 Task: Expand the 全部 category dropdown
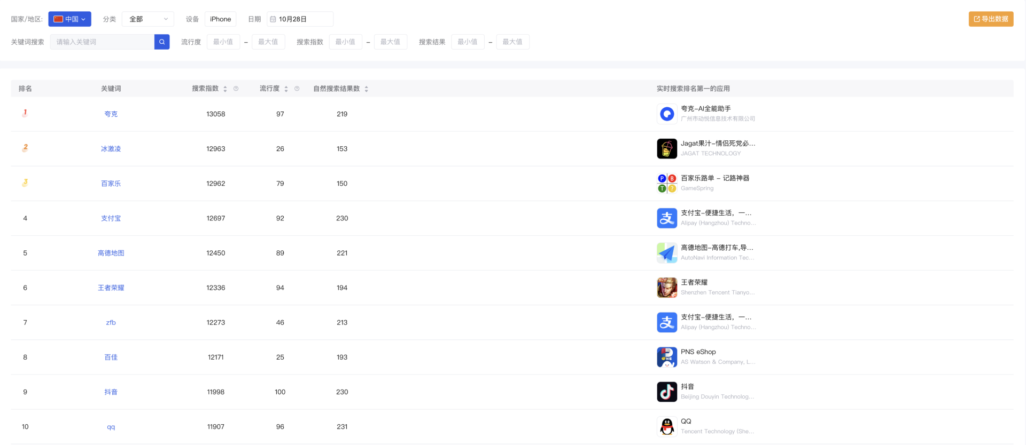click(x=147, y=19)
